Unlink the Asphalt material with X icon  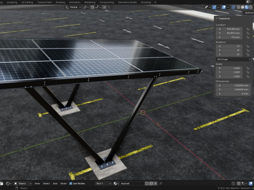click(x=156, y=184)
